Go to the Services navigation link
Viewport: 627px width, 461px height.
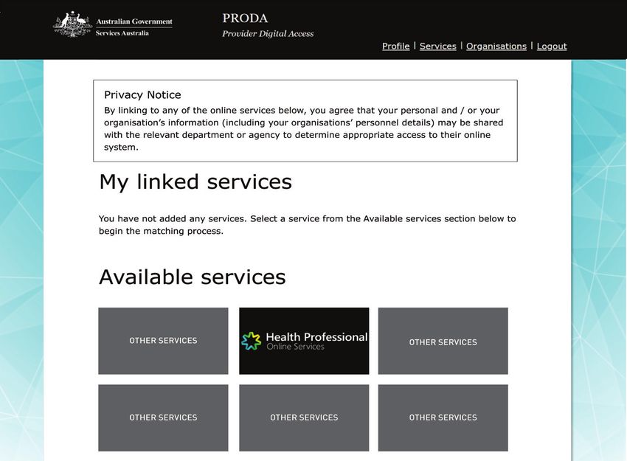point(438,46)
